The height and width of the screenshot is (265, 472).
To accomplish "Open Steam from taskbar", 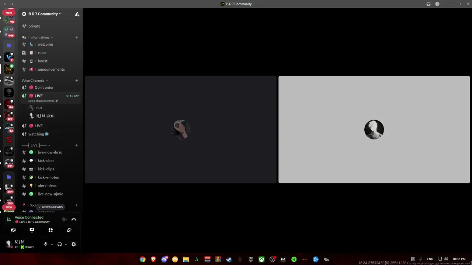I will 229,259.
